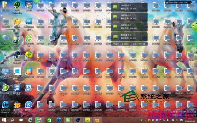Open the drive entry with 119.0GB free
This screenshot has height=123, width=197.
coord(129,27)
